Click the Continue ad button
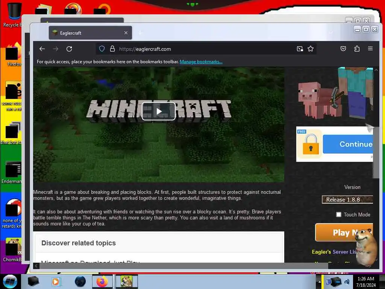 [x=348, y=144]
